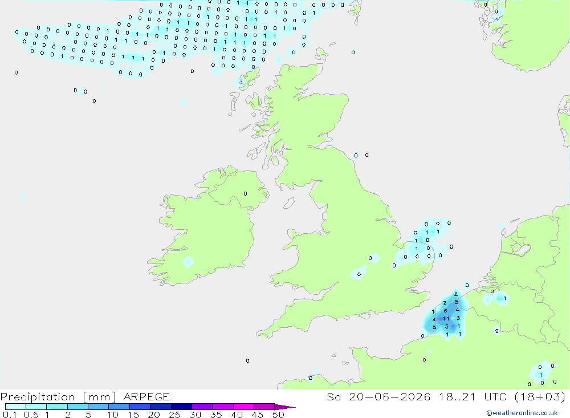This screenshot has height=418, width=570.
Task: Click the '25' legend scale label
Action: tap(174, 415)
